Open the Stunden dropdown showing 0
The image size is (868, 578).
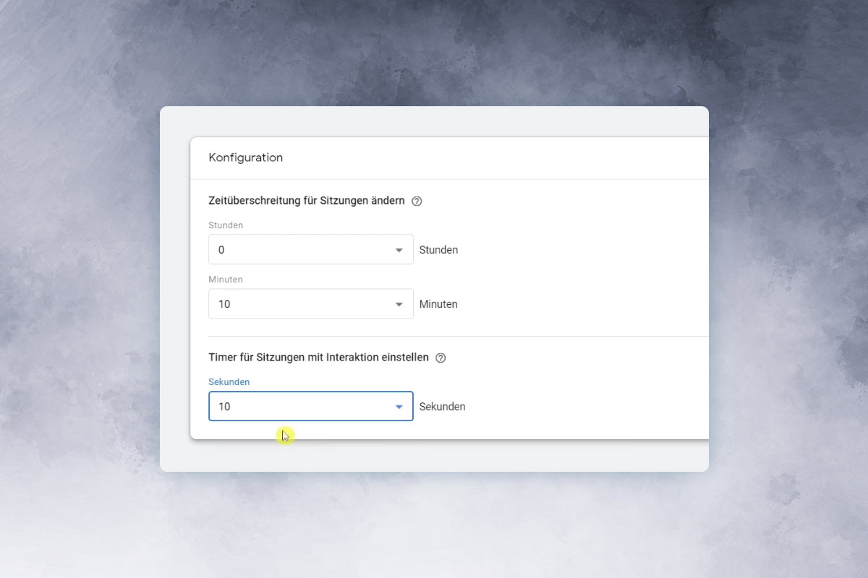tap(311, 249)
